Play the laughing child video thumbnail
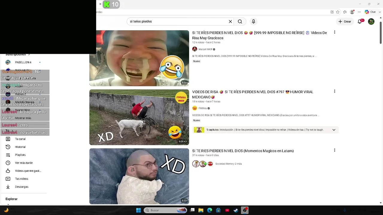Screen dimensions: 383x215 pos(139,58)
